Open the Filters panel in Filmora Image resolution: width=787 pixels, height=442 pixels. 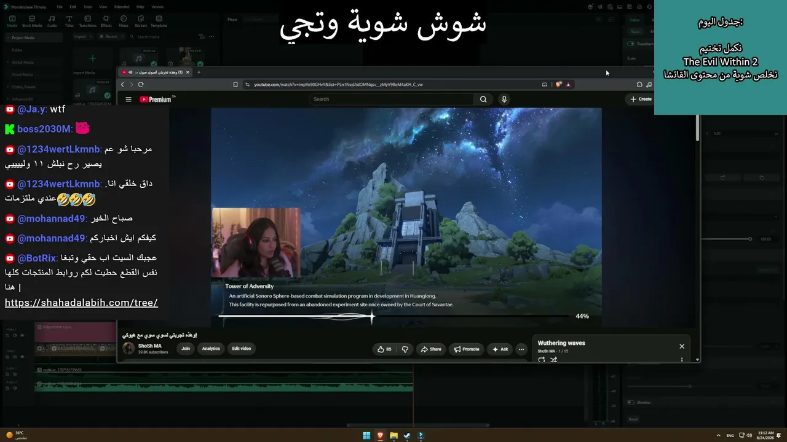pyautogui.click(x=123, y=21)
